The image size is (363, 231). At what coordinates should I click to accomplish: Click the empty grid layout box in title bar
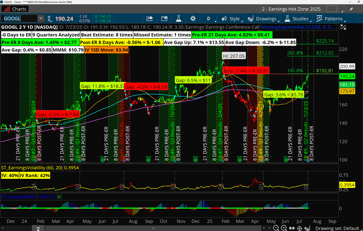tap(332, 9)
